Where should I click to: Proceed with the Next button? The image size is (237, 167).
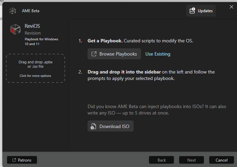point(191,160)
